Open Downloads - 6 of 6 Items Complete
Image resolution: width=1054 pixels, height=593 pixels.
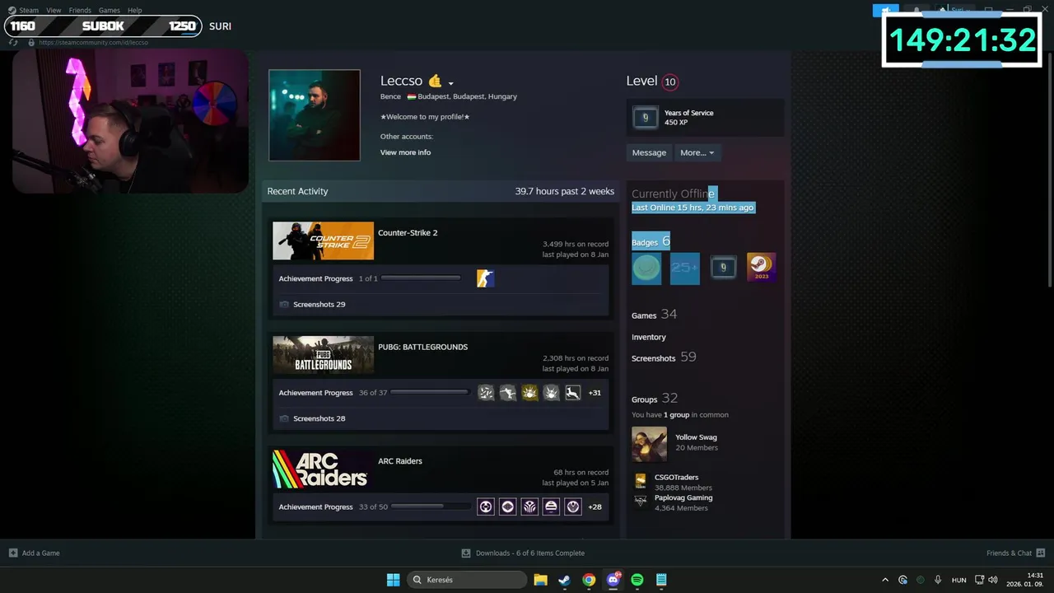tap(523, 553)
